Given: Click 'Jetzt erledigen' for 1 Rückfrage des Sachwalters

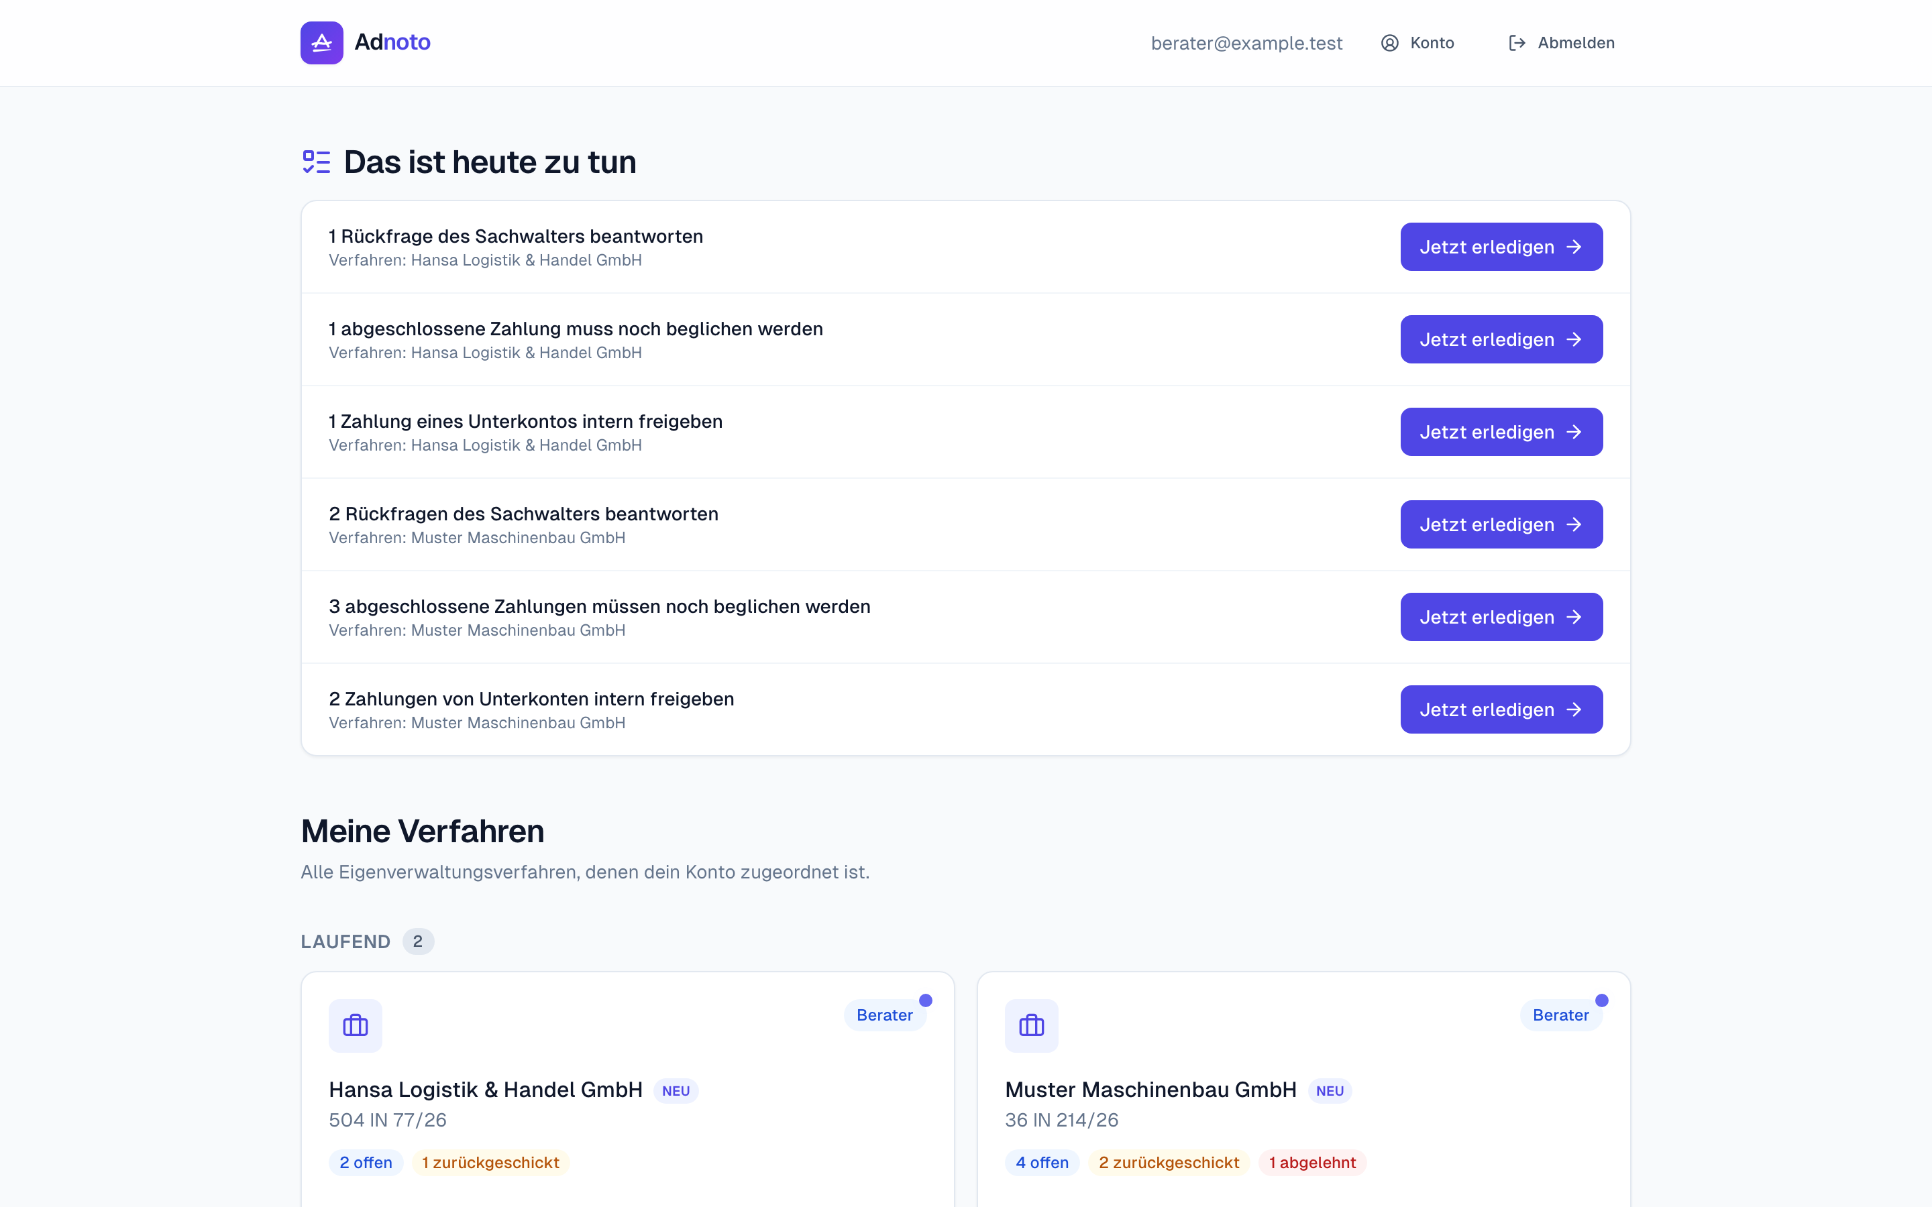Looking at the screenshot, I should pos(1501,247).
